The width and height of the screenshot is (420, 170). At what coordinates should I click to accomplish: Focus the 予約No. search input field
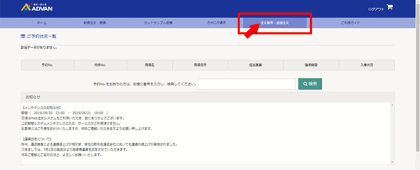tap(247, 84)
